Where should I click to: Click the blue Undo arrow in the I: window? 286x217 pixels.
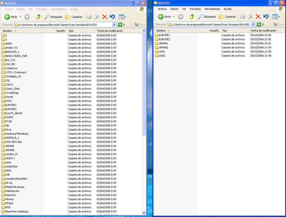pyautogui.click(x=266, y=17)
